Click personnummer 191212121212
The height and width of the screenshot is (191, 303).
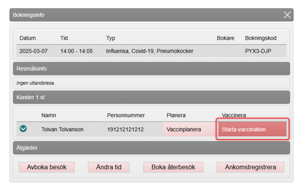coord(125,129)
